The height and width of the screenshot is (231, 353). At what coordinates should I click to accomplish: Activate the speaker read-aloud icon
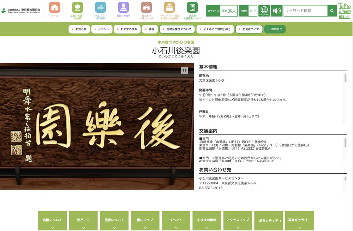pyautogui.click(x=277, y=11)
